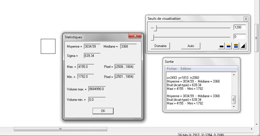Click the lower threshold slider handle

coord(153,37)
